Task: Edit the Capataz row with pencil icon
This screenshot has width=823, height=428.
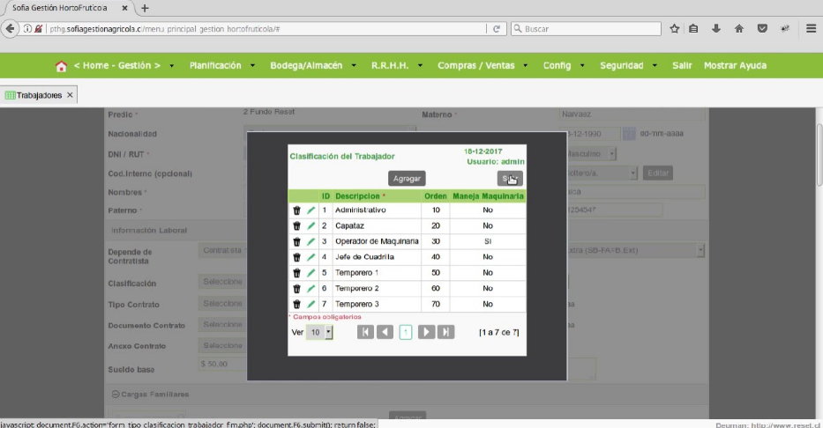Action: tap(310, 225)
